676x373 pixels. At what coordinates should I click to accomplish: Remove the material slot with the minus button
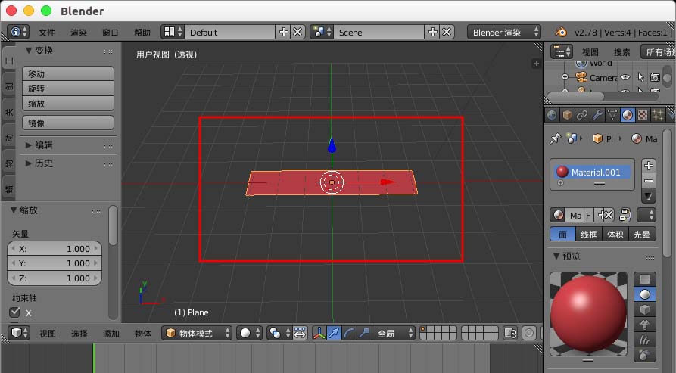(x=649, y=181)
